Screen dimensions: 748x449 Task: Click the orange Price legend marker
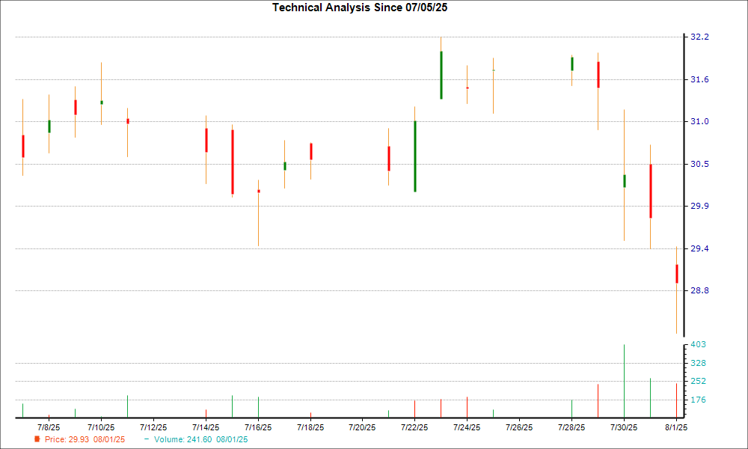(37, 439)
